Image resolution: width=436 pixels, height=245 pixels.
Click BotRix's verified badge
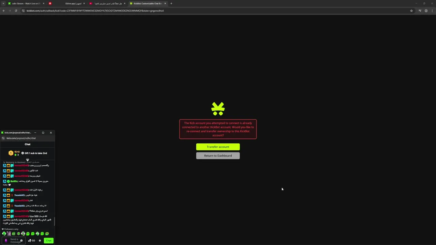(x=8, y=181)
